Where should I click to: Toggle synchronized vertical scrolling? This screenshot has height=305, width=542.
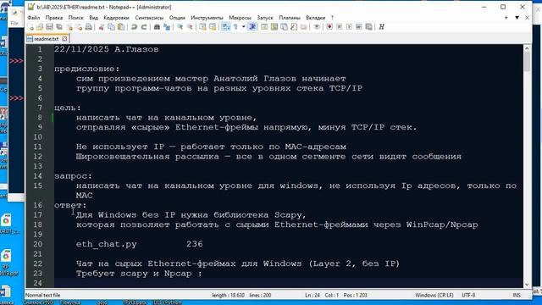(203, 27)
